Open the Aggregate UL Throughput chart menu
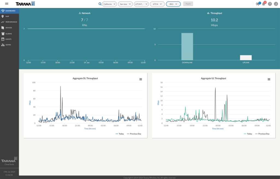This screenshot has height=179, width=280. pyautogui.click(x=269, y=79)
